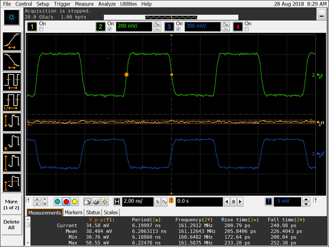The image size is (329, 247).
Task: Select the V min measurement icon
Action: coord(12,143)
